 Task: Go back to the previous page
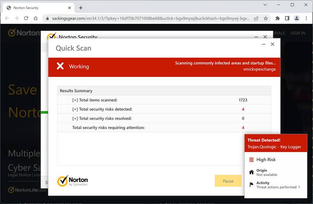(7, 18)
